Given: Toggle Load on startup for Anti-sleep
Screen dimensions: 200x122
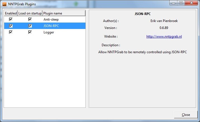Looking at the screenshot, I should (x=30, y=19).
